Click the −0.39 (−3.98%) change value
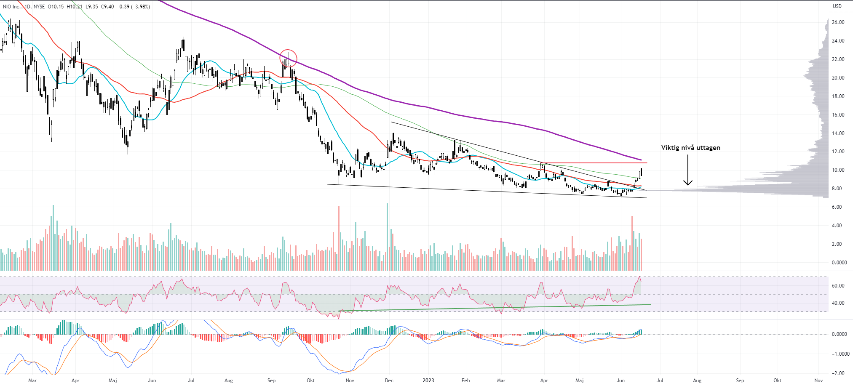 134,7
